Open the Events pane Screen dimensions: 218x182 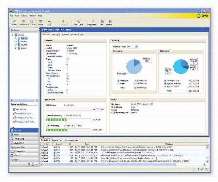pyautogui.click(x=24, y=155)
